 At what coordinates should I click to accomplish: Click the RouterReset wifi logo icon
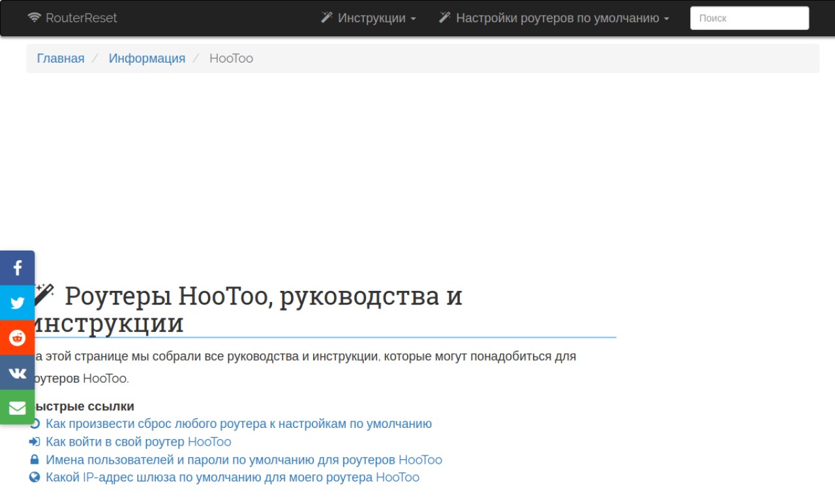(x=35, y=18)
